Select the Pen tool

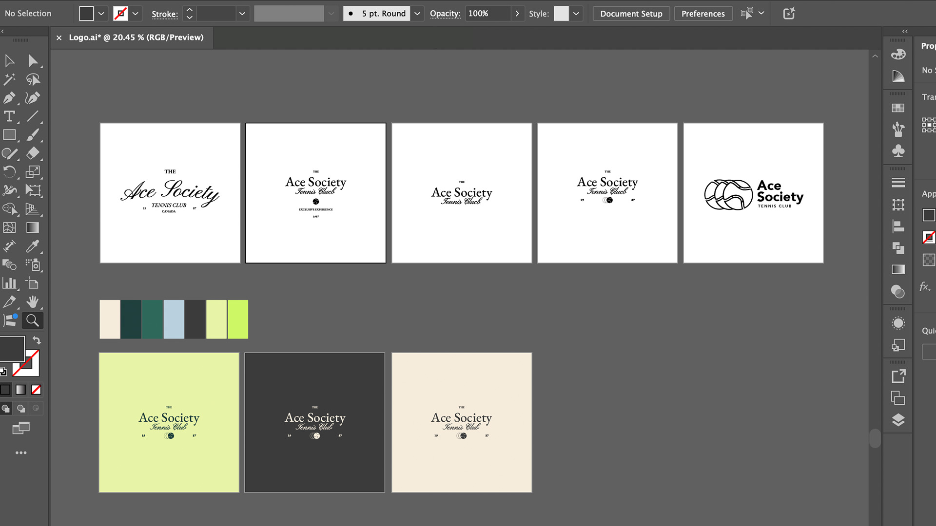(x=9, y=98)
